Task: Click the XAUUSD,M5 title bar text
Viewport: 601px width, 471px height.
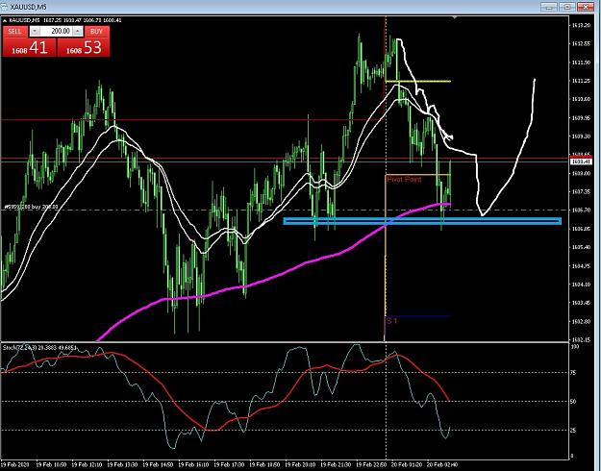Action: 28,7
